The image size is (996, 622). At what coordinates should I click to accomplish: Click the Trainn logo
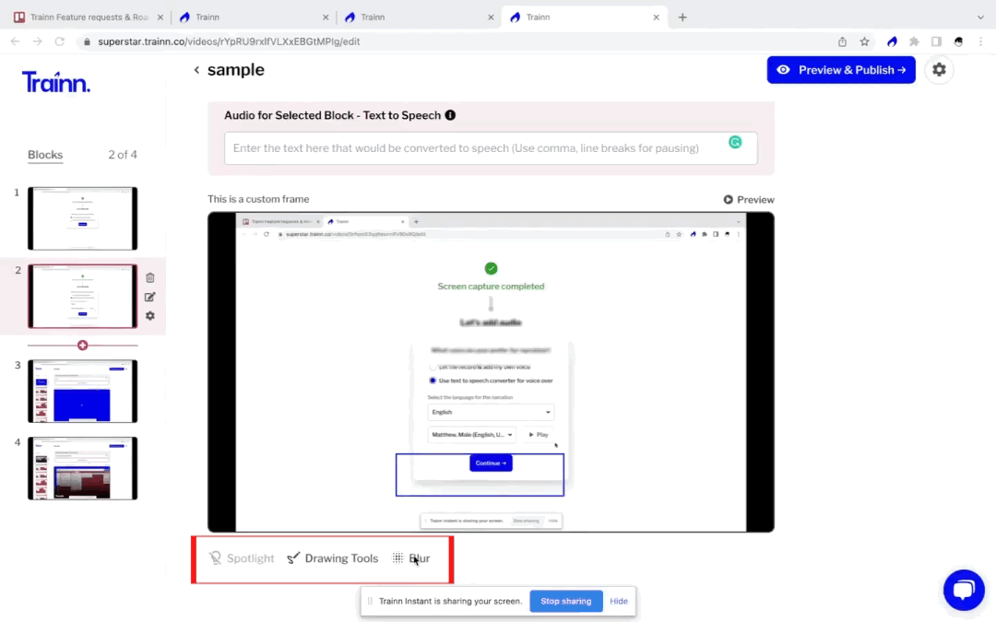[x=56, y=82]
